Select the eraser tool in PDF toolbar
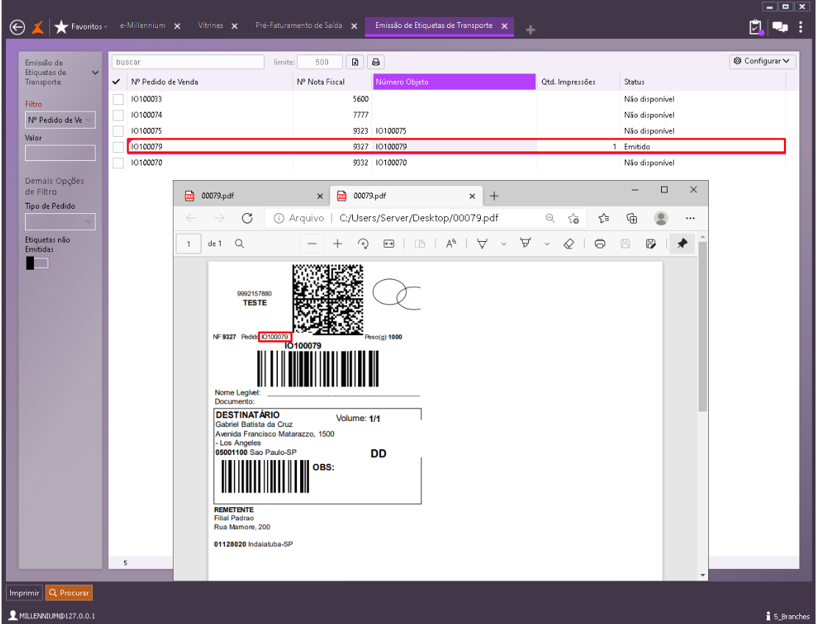817x624 pixels. 568,244
